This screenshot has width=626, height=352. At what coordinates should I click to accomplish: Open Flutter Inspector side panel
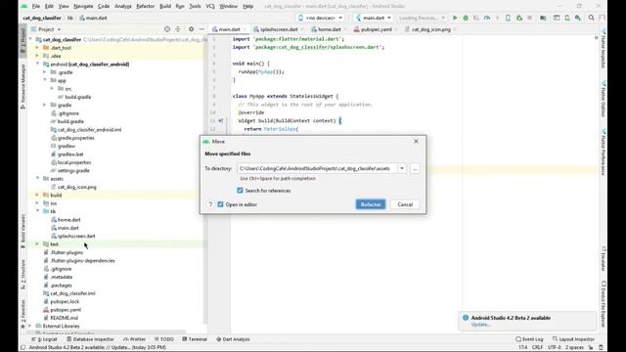pos(604,50)
